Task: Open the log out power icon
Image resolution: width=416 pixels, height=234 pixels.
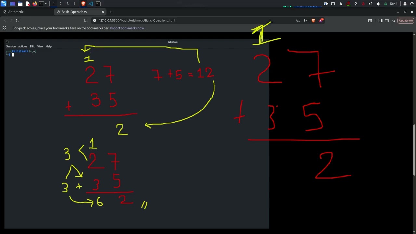Action: (412, 4)
